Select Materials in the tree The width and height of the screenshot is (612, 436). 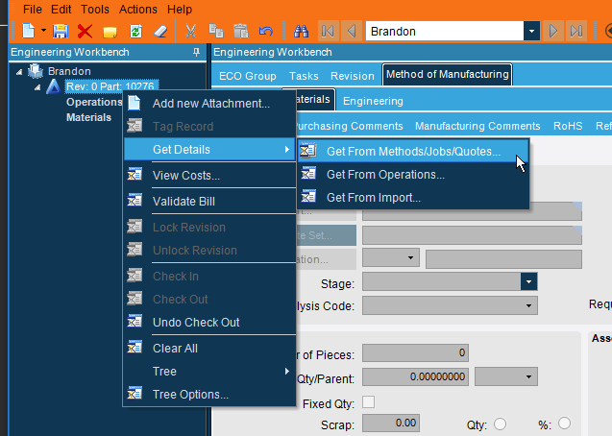click(88, 117)
